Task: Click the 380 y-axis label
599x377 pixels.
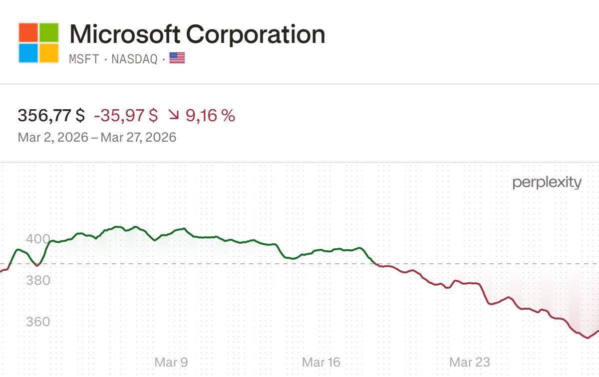Action: 38,280
